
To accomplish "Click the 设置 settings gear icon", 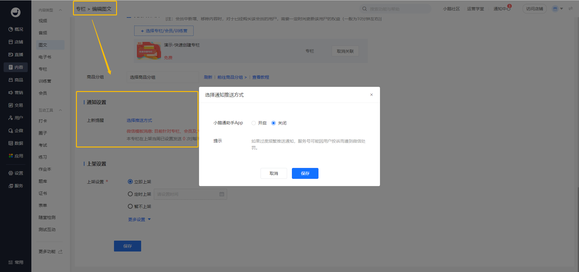I will [x=11, y=173].
